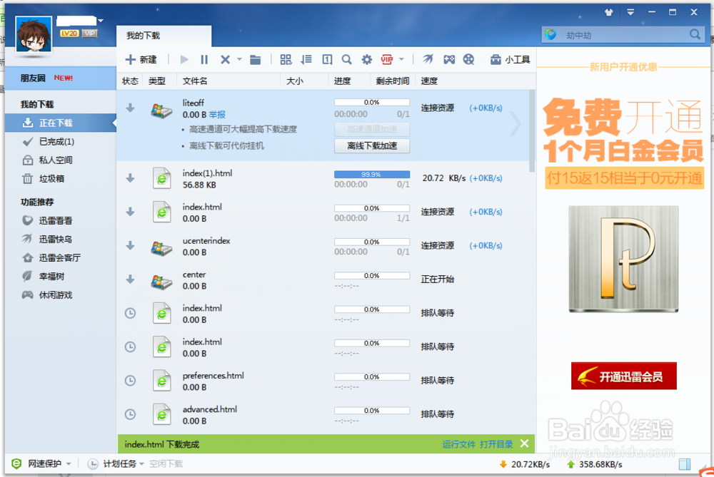This screenshot has height=477, width=714.
Task: Open the games controller toolbar icon
Action: point(449,60)
